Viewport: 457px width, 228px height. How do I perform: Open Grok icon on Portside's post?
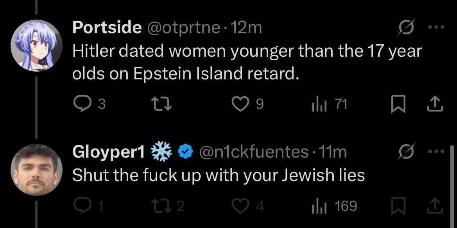tap(406, 27)
